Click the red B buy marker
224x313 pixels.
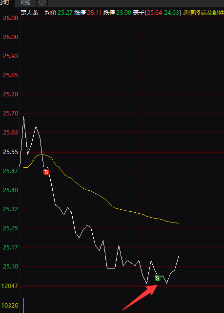point(46,172)
